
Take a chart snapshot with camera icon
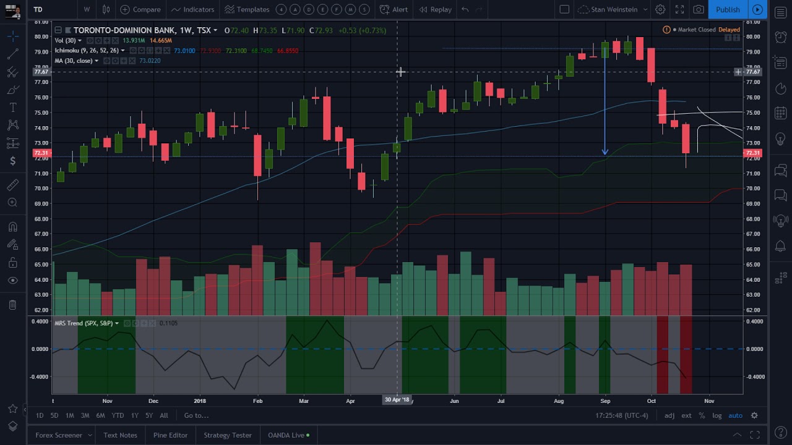tap(699, 9)
